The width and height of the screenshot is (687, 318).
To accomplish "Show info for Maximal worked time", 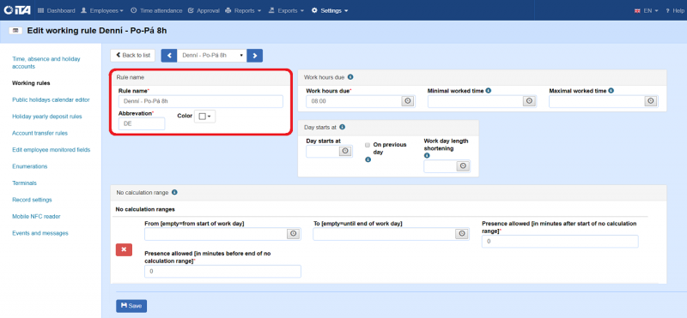I will 611,91.
